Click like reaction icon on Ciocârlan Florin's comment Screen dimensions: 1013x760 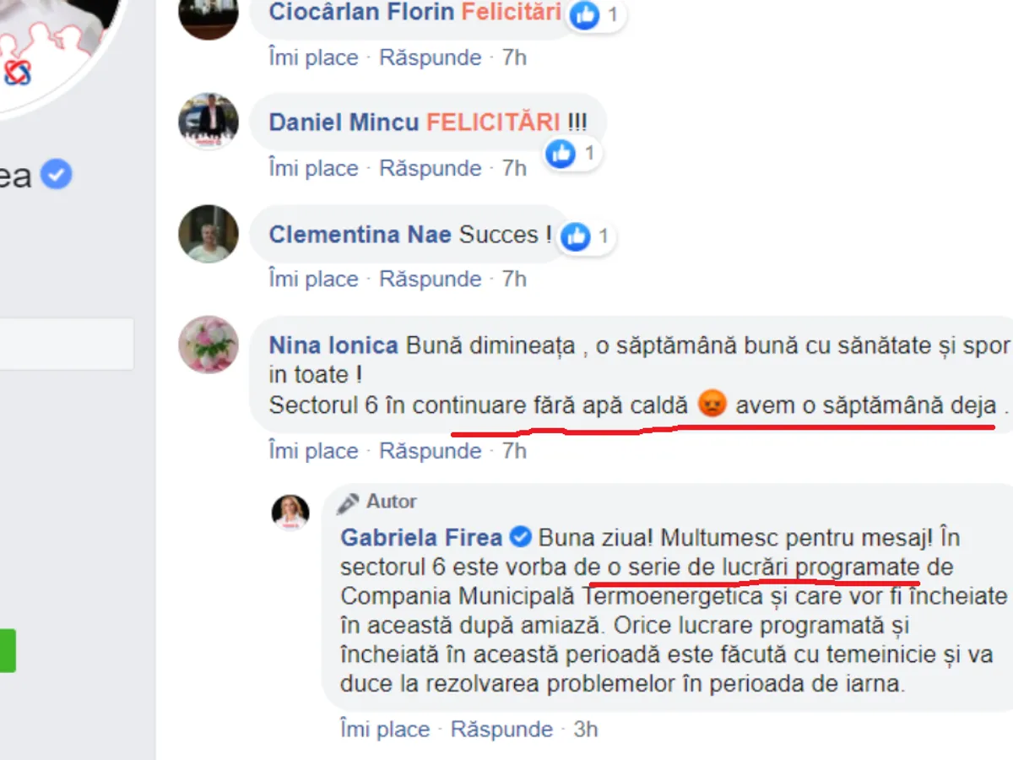(x=582, y=14)
